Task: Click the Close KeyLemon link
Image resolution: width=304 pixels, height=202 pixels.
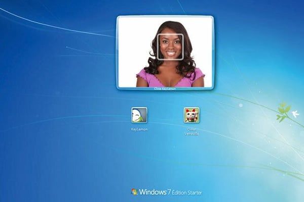Action: tap(165, 88)
